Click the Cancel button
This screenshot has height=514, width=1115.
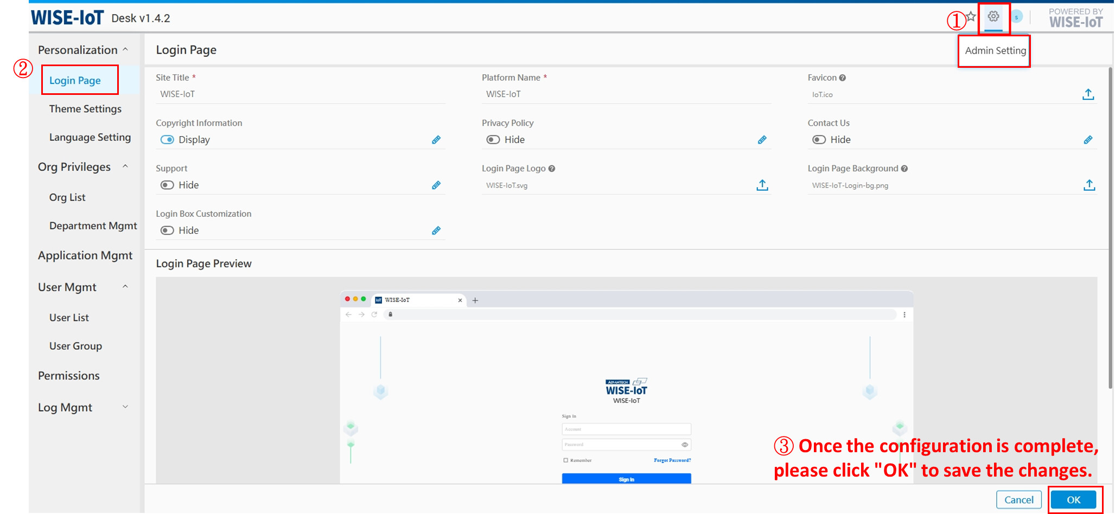point(1018,500)
